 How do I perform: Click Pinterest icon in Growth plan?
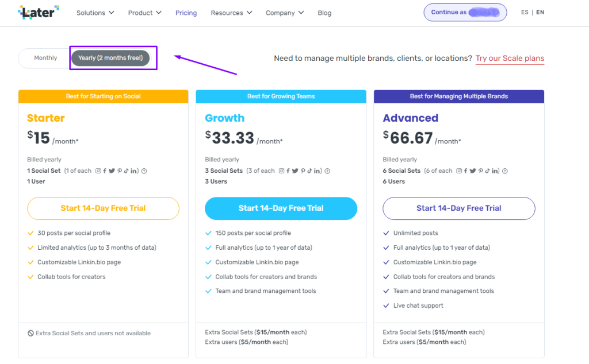click(x=303, y=171)
